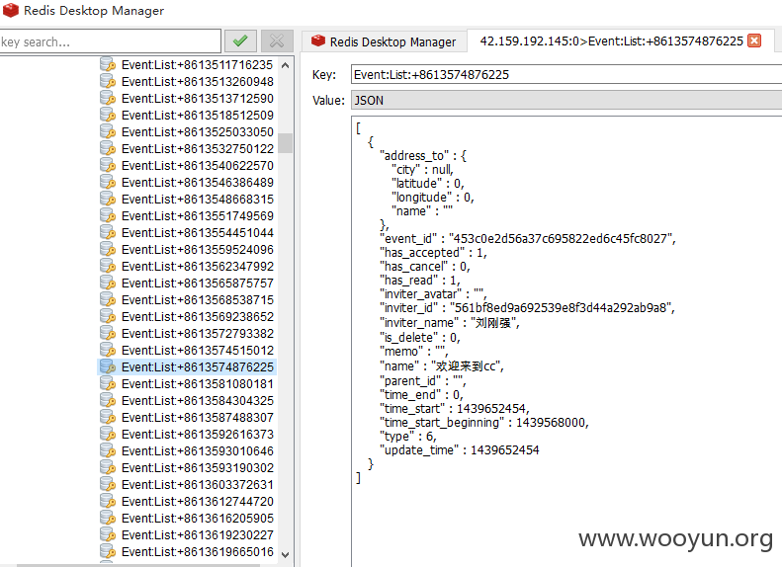Screen dimensions: 782x567
Task: Click key icon for Event:List:+8613568538715
Action: 108,300
